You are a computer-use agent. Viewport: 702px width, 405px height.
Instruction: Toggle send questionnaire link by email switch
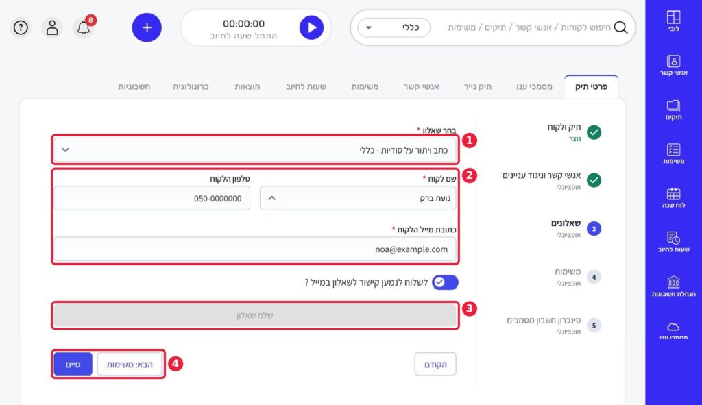coord(445,282)
